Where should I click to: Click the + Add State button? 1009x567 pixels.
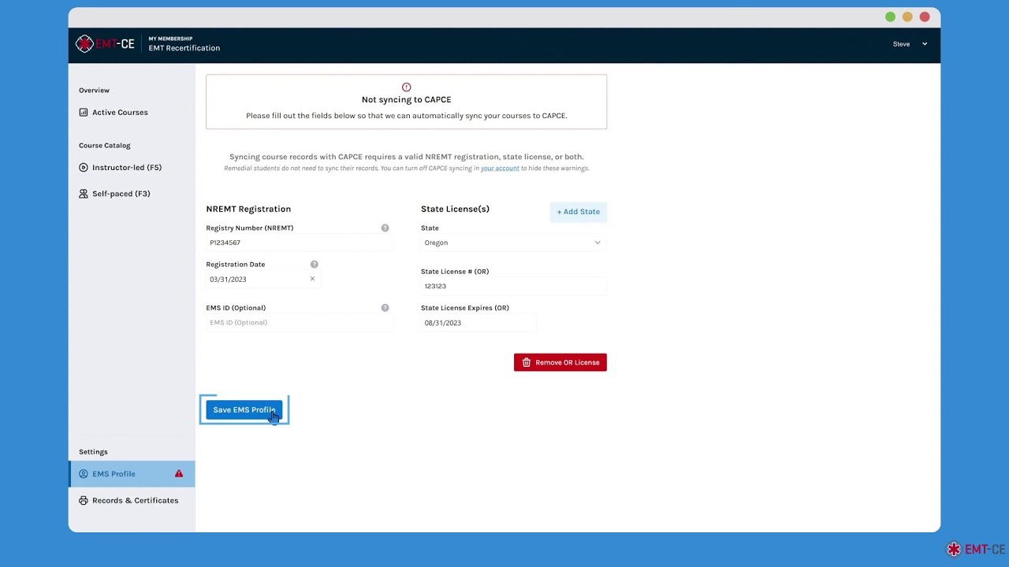click(x=579, y=212)
